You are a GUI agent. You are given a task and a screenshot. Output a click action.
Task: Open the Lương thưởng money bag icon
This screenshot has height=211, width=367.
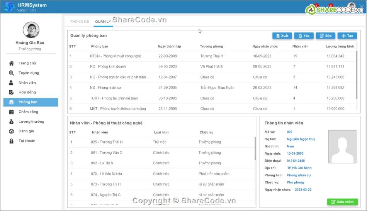pos(11,122)
